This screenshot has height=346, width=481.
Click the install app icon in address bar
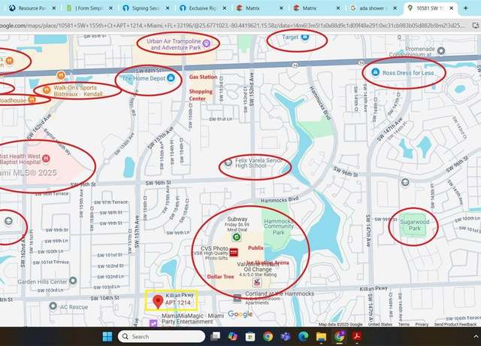pyautogui.click(x=476, y=26)
